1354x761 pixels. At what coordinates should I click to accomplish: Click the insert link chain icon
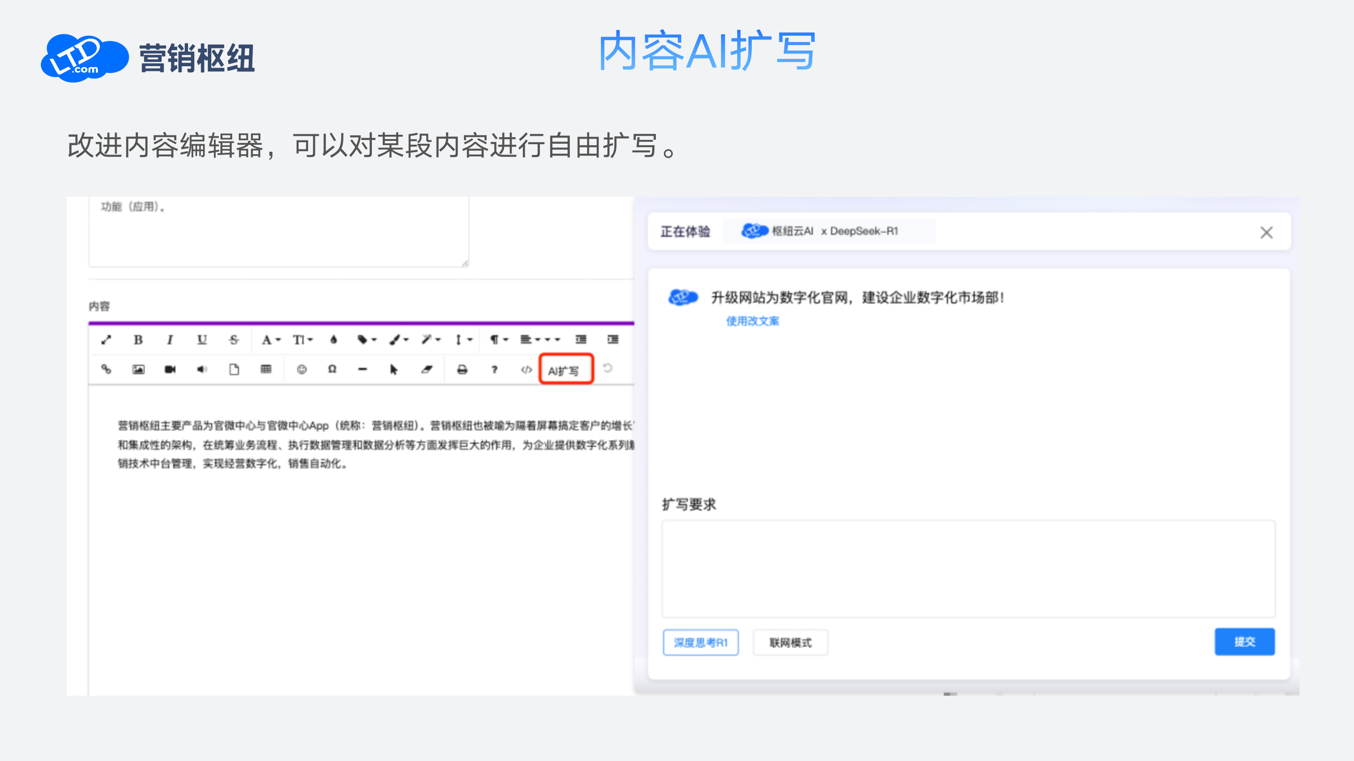point(106,369)
